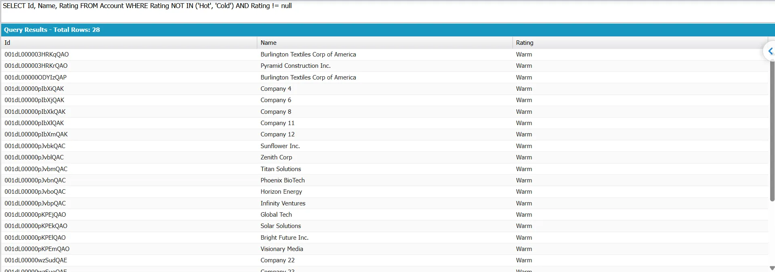775x272 pixels.
Task: Click Warm rating in Pyramid Construction row
Action: (524, 66)
